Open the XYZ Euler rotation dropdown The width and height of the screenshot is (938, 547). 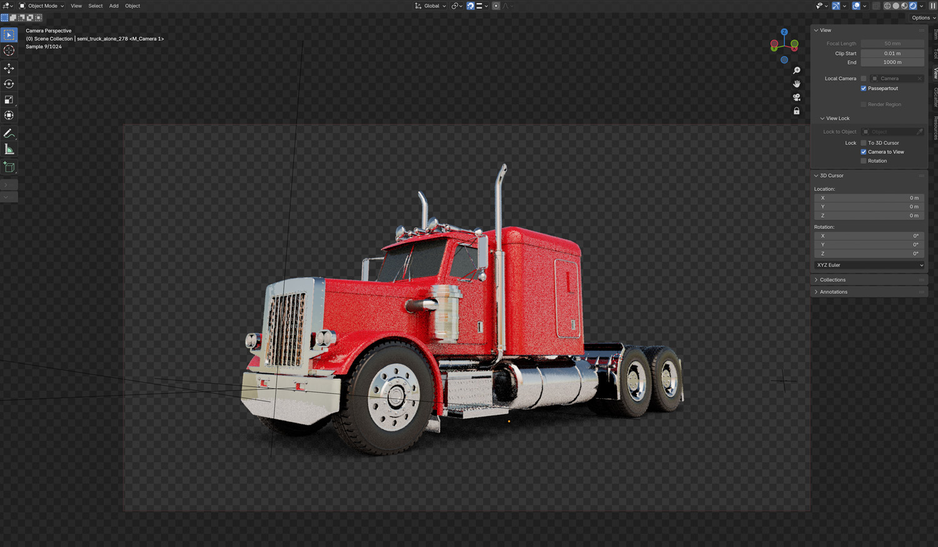[869, 265]
